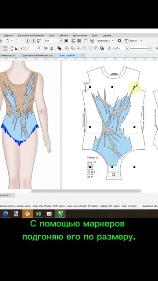
Task: Click the Weld shaping icon
Action: coord(67,48)
